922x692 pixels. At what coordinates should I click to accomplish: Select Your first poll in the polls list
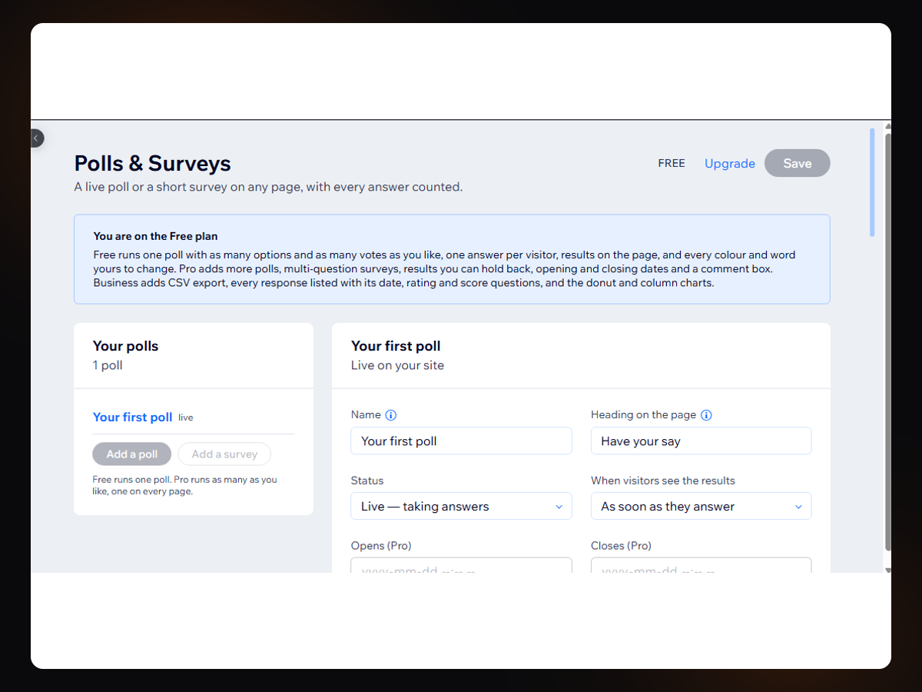(x=132, y=417)
